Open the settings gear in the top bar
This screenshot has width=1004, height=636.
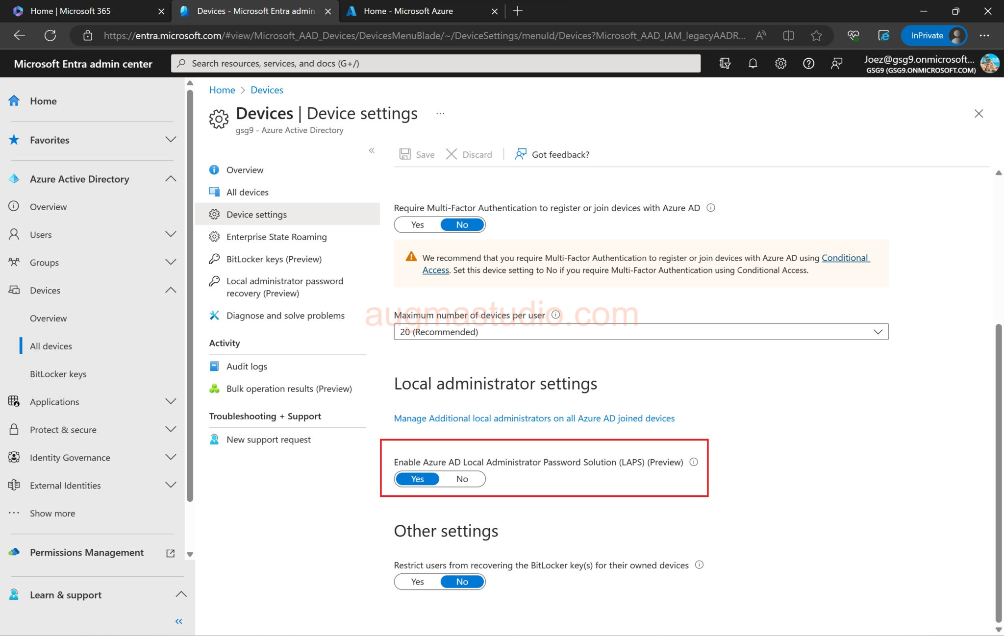click(x=780, y=63)
